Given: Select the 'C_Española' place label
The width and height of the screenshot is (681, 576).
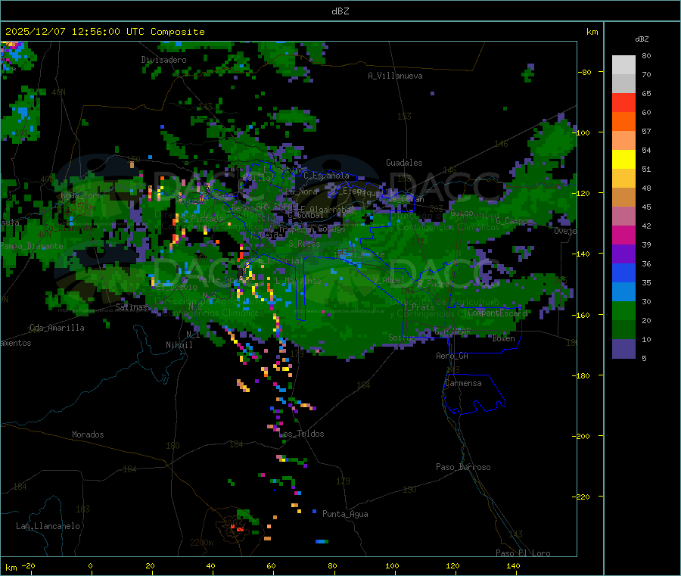Looking at the screenshot, I should pos(327,176).
